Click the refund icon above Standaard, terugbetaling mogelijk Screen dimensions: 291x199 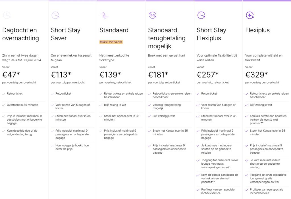pyautogui.click(x=153, y=15)
